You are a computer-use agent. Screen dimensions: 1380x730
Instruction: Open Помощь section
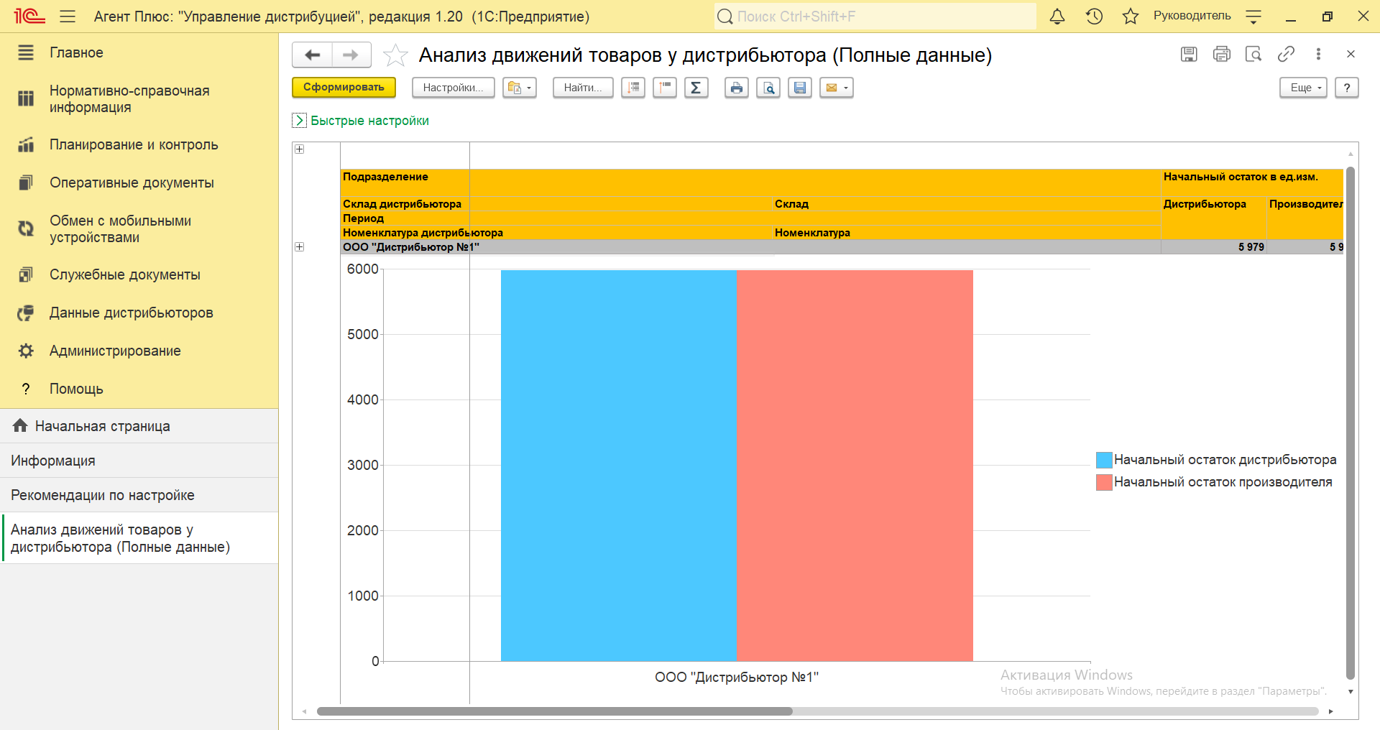point(139,389)
